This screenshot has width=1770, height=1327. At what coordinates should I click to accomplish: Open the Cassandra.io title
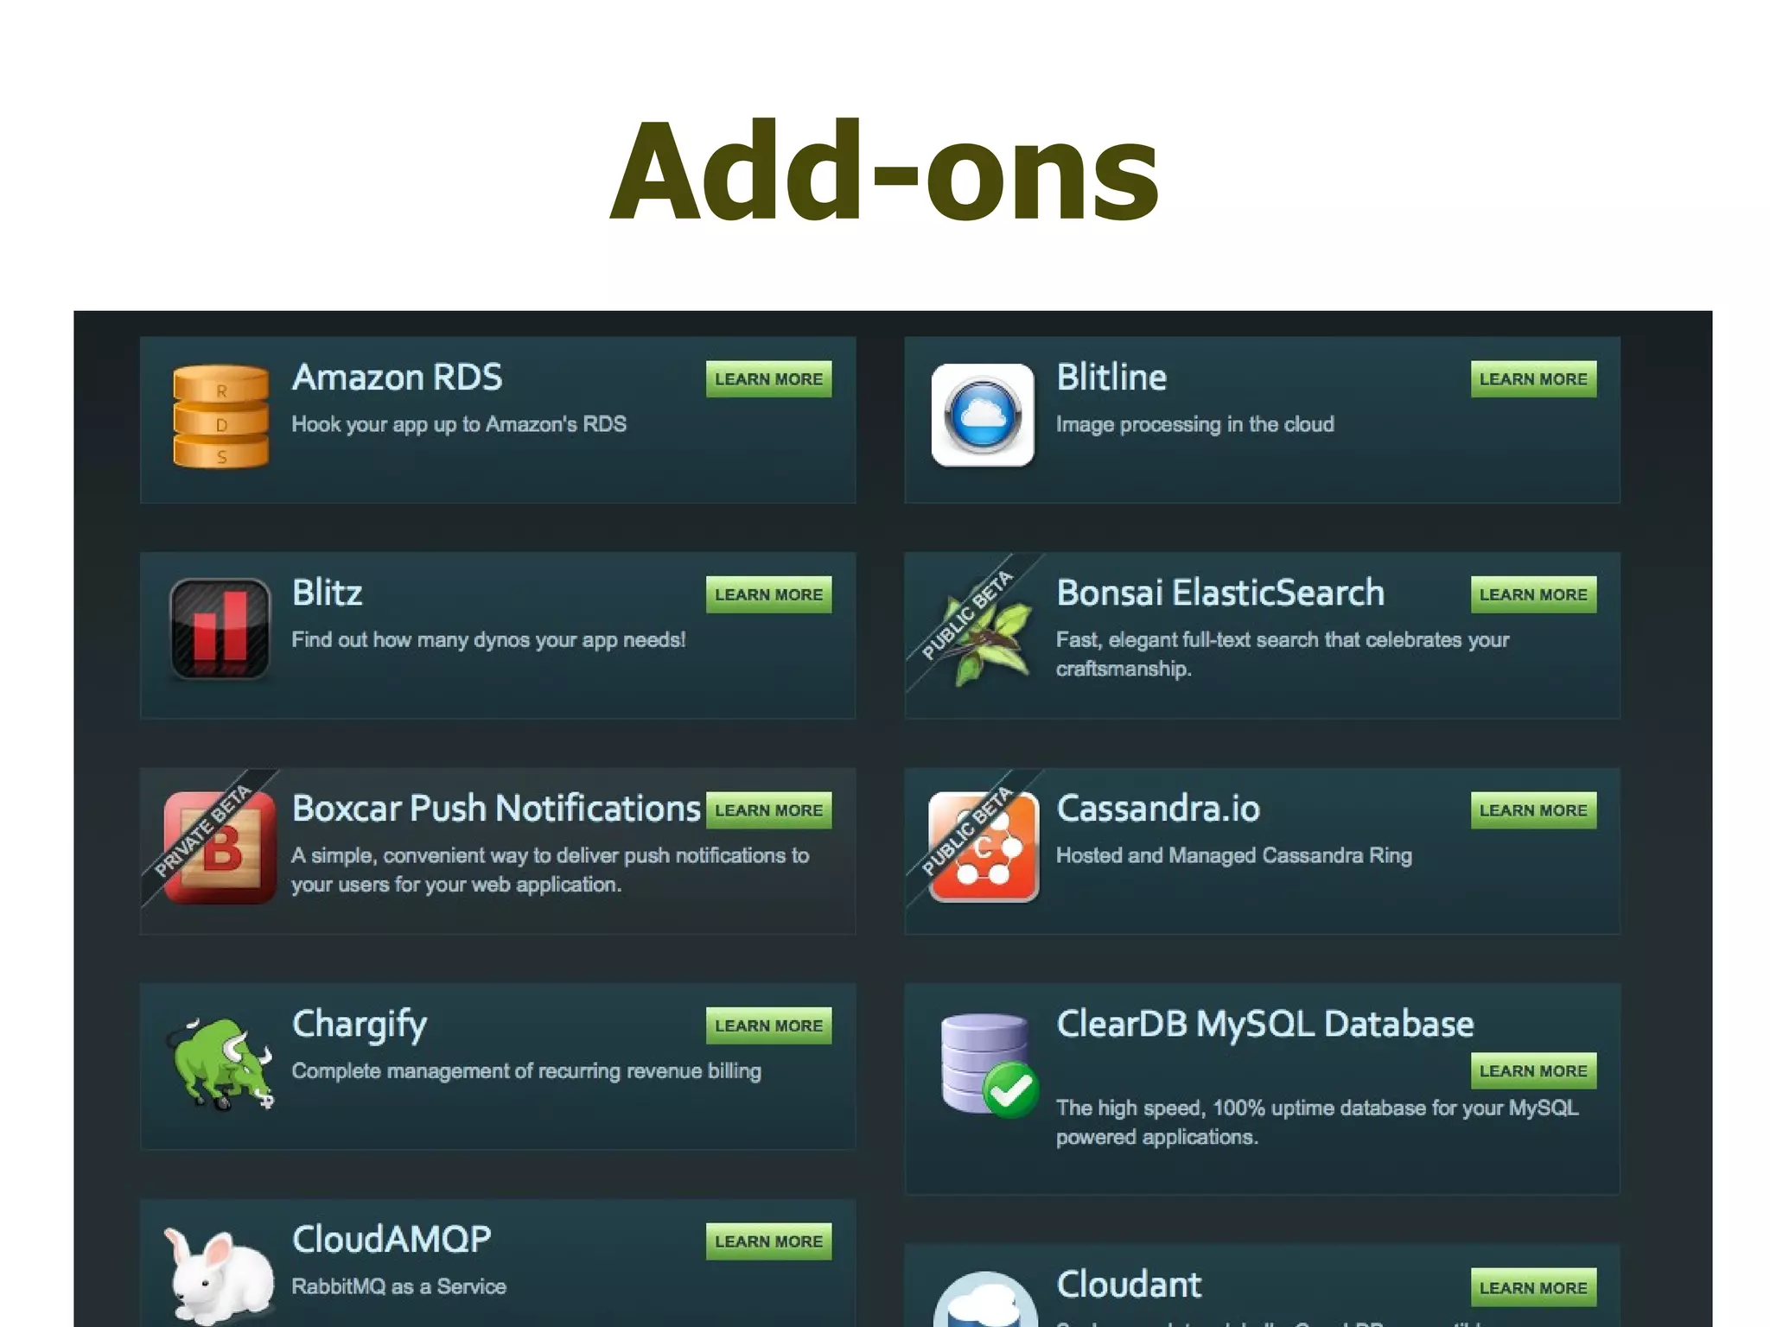[1158, 809]
